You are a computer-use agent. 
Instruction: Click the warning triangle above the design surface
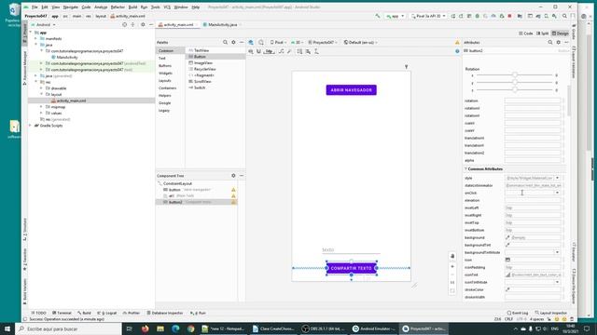[457, 42]
